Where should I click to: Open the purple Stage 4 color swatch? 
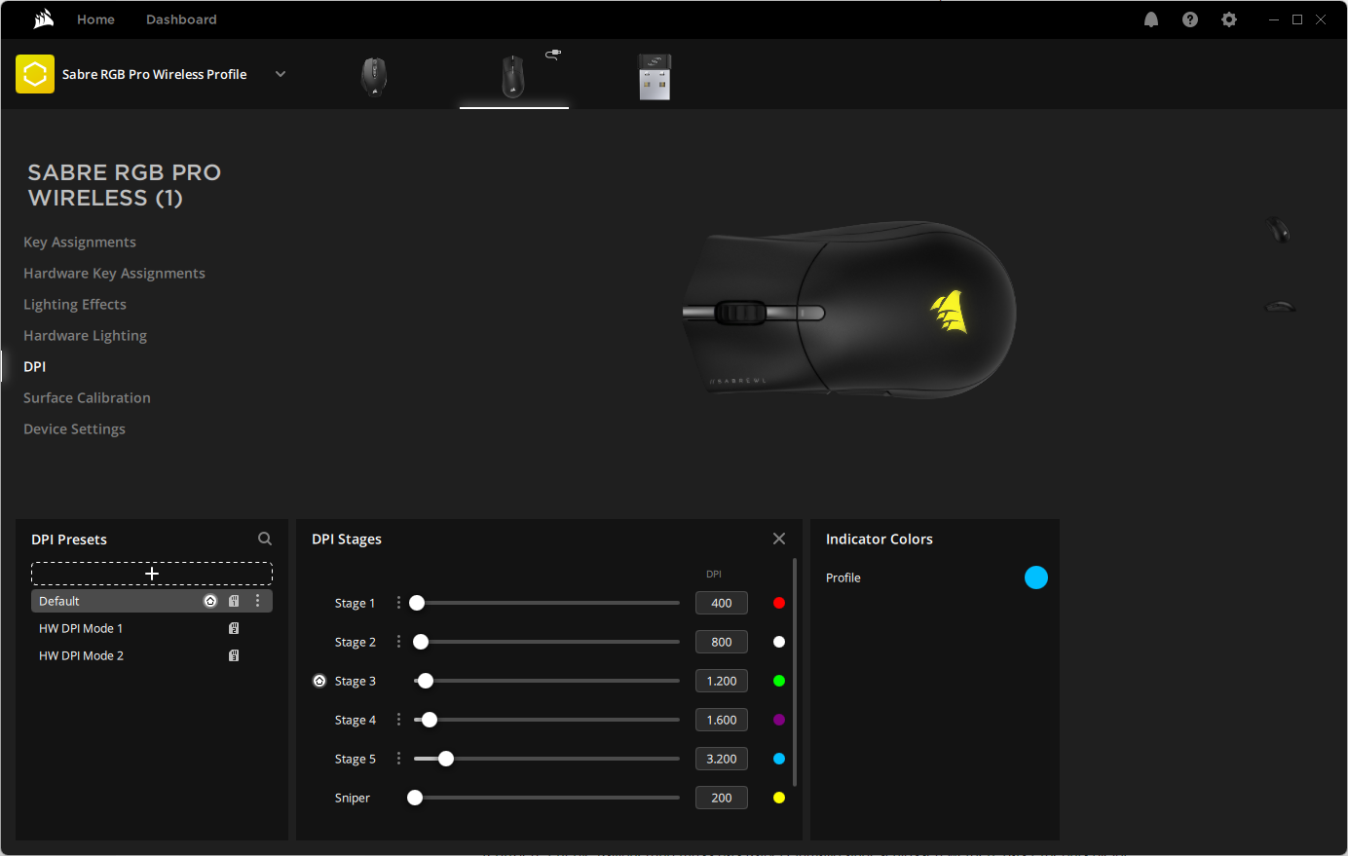click(x=779, y=720)
